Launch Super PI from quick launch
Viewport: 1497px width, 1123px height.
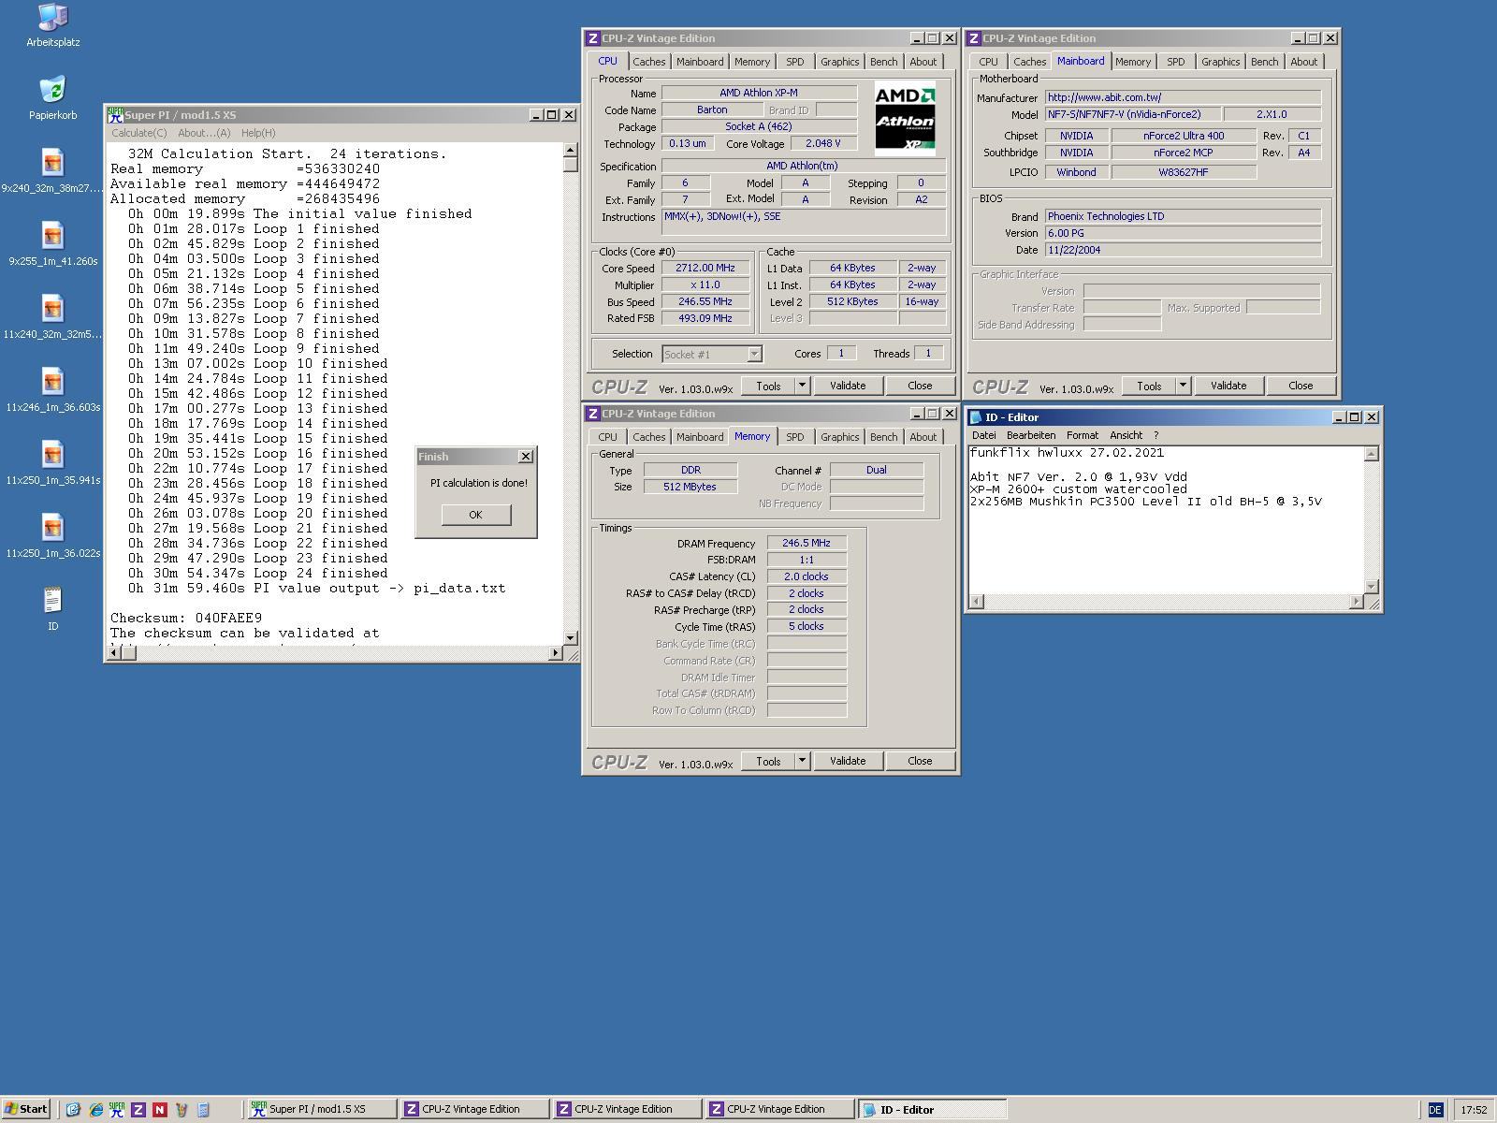(x=117, y=1109)
